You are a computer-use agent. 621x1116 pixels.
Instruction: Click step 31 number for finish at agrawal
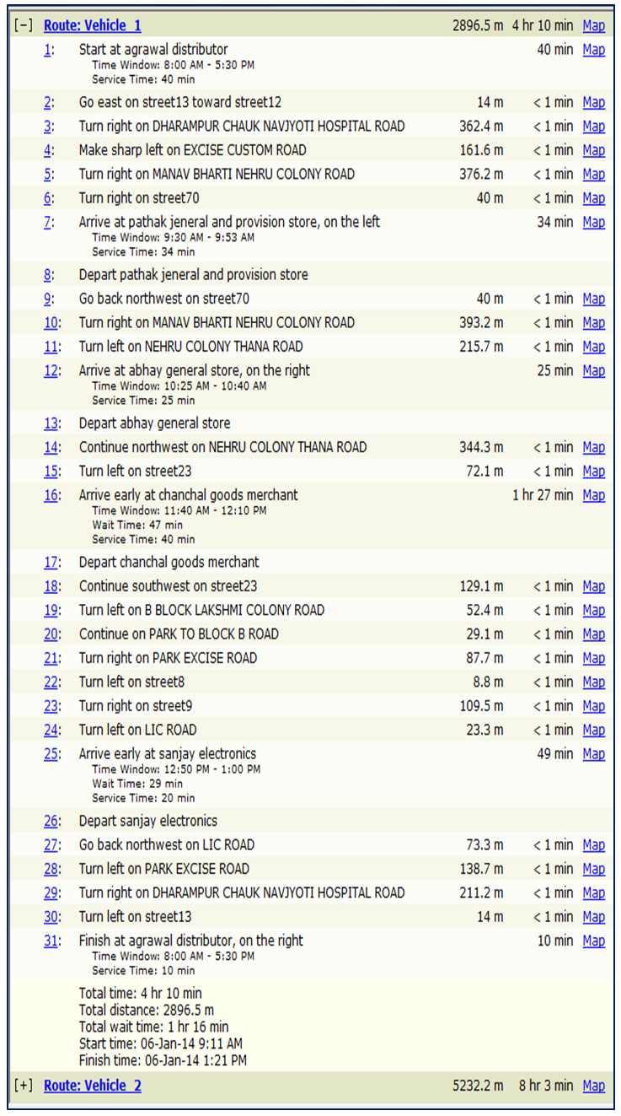click(x=52, y=941)
